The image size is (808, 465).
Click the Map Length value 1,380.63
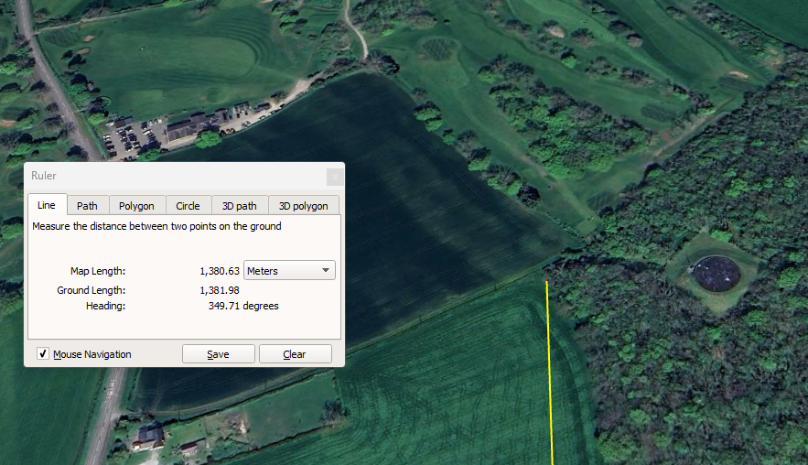point(220,271)
